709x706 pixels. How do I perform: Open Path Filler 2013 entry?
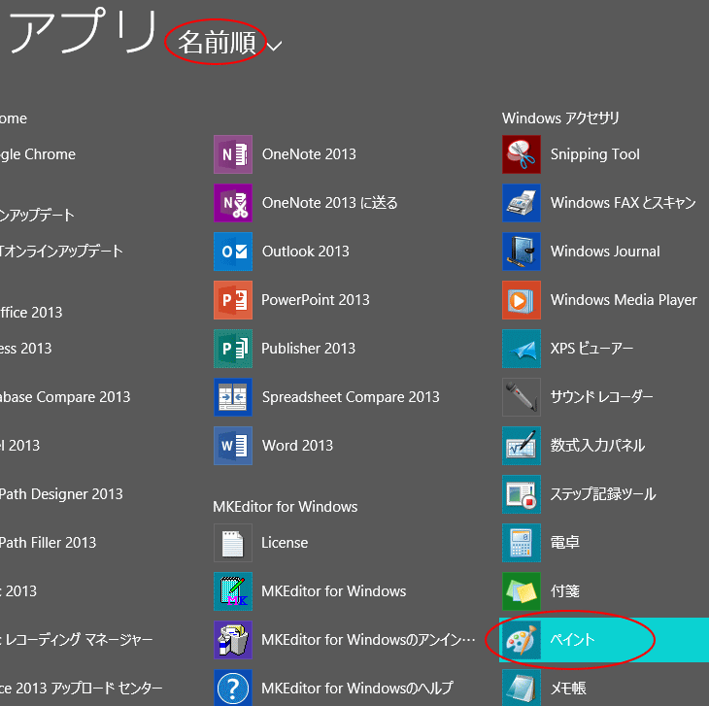(x=49, y=543)
